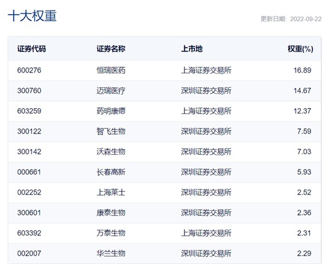Viewport: 323px width, 264px height.
Task: Select the 证券代码 column header
Action: tap(31, 49)
